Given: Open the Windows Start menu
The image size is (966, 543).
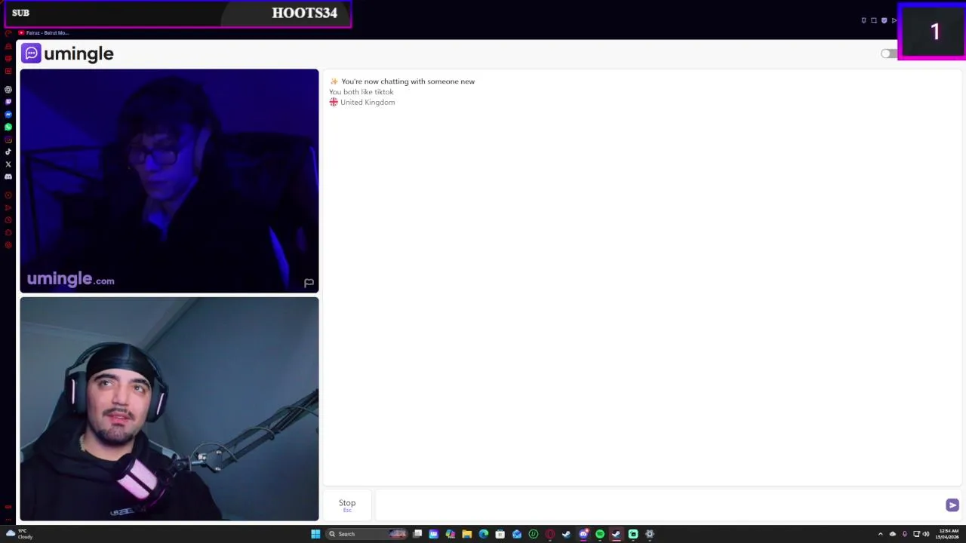Looking at the screenshot, I should click(x=315, y=534).
